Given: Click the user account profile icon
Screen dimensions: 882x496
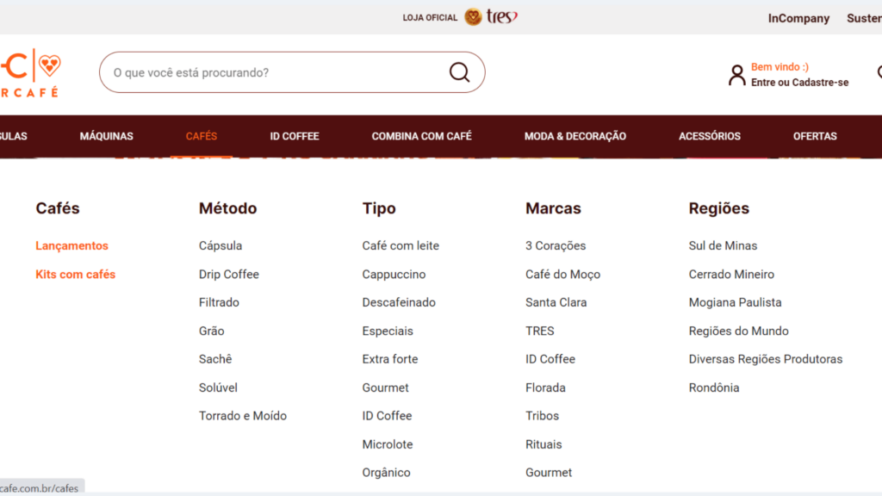Looking at the screenshot, I should [736, 75].
